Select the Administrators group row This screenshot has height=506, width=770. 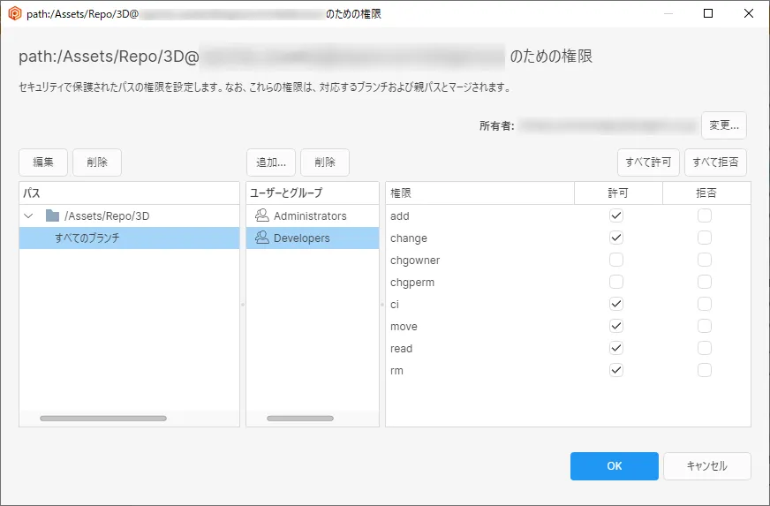click(x=313, y=215)
